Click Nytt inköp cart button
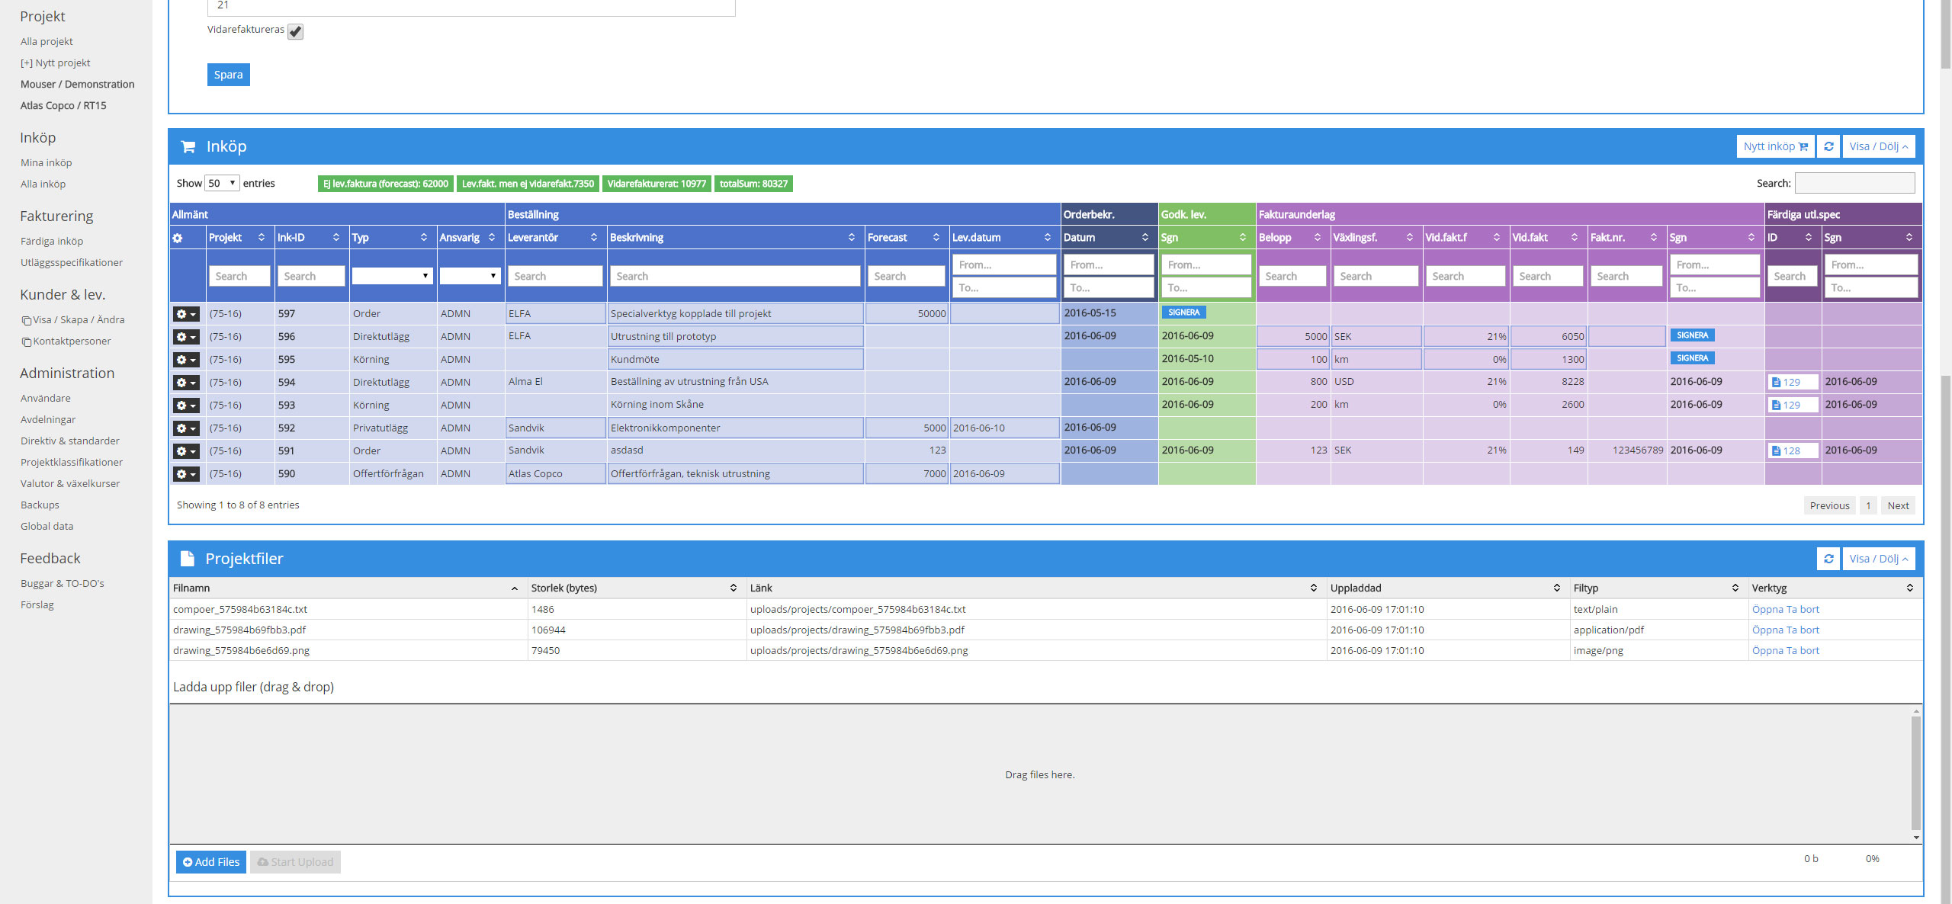This screenshot has width=1952, height=904. pyautogui.click(x=1775, y=146)
